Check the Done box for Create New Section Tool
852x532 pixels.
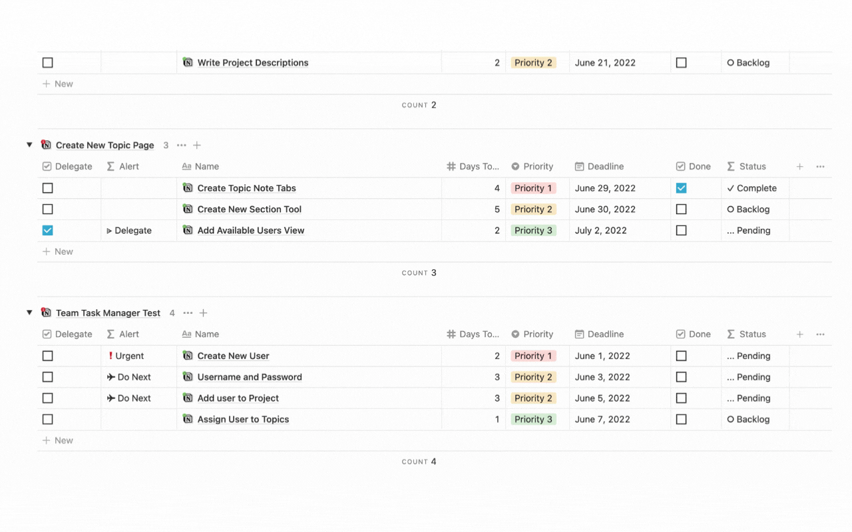[681, 209]
